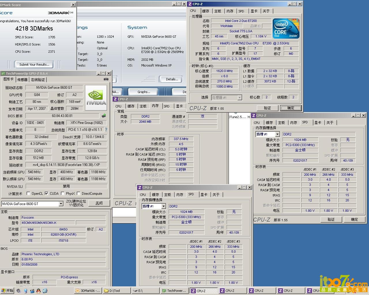The height and width of the screenshot is (295, 369).
Task: Click the GPU-Z camera screenshot icon
Action: pyautogui.click(x=106, y=79)
